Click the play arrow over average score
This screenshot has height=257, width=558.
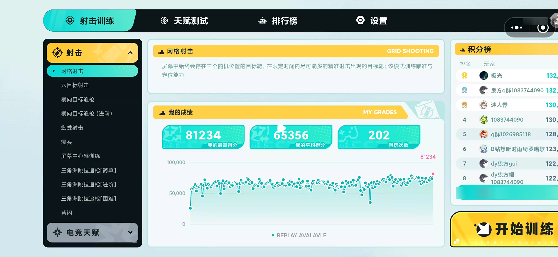pos(281,128)
